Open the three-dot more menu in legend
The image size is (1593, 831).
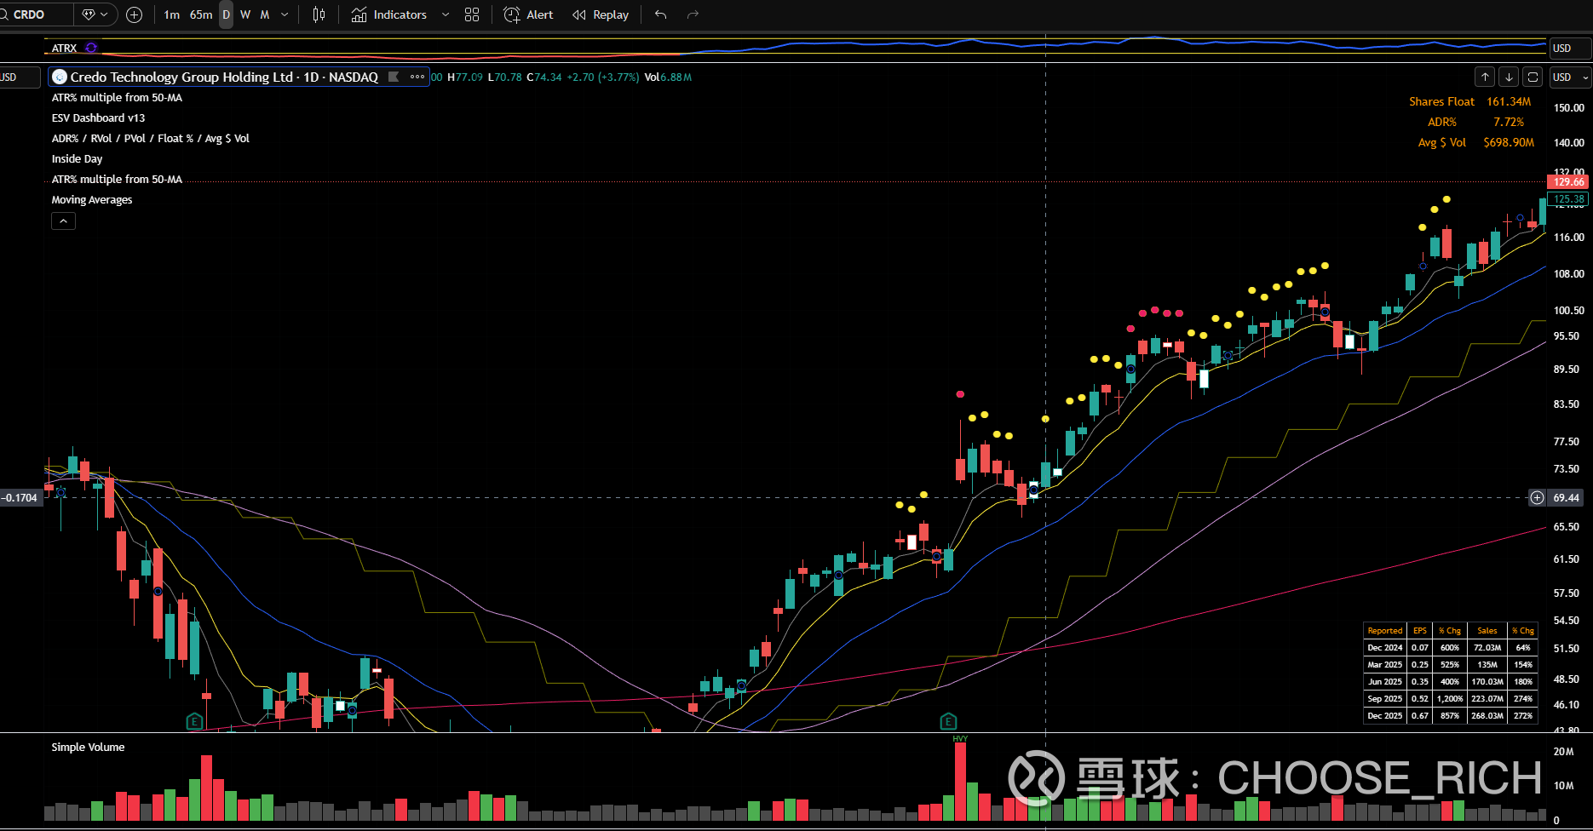(x=417, y=77)
